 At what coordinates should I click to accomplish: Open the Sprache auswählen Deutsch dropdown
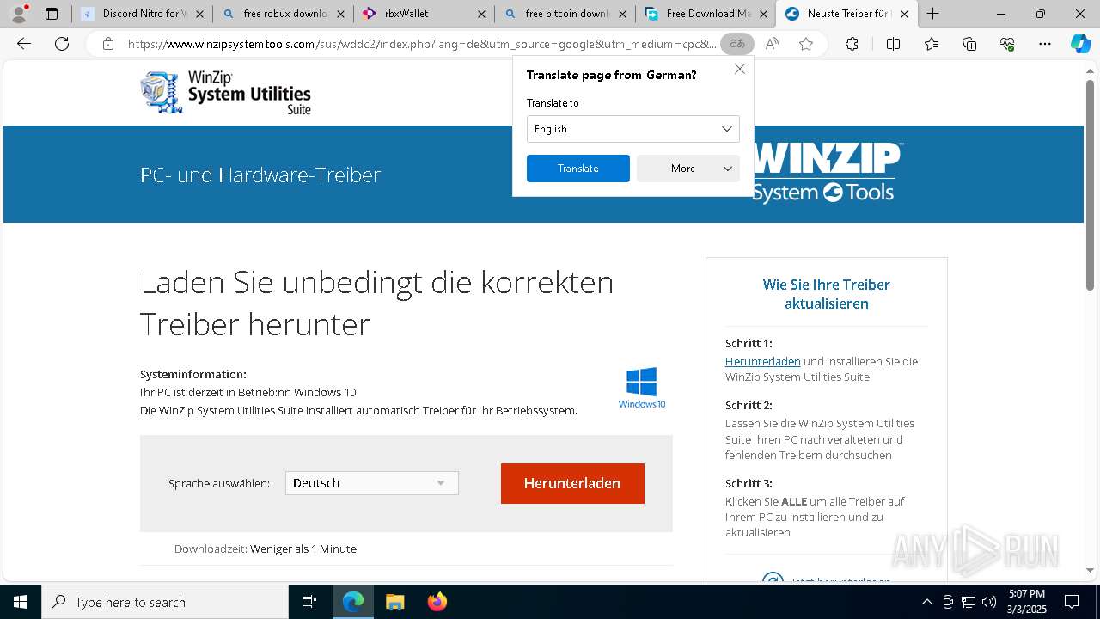(371, 483)
